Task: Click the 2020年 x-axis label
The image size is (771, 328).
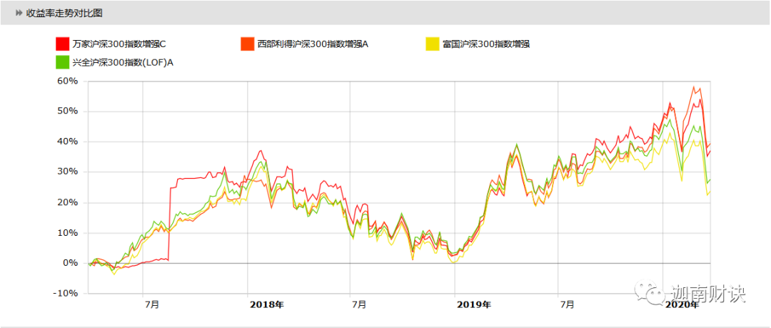Action: tap(682, 305)
